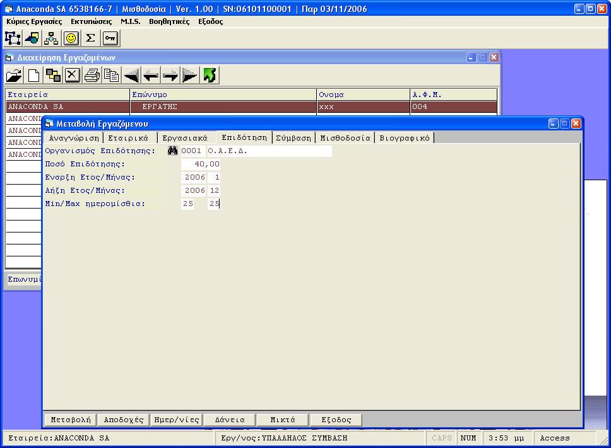Minimize the Διαχείρηση Εργαζομένων window

coord(471,57)
